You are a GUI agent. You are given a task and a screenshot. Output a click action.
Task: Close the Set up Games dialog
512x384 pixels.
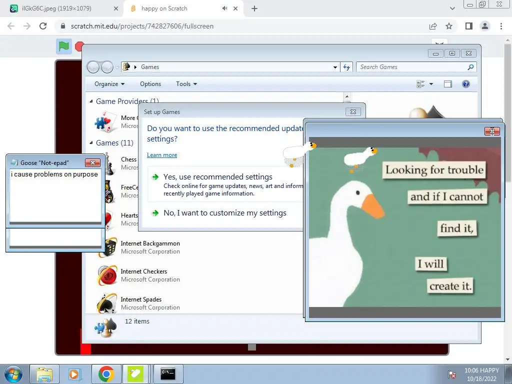(x=353, y=111)
